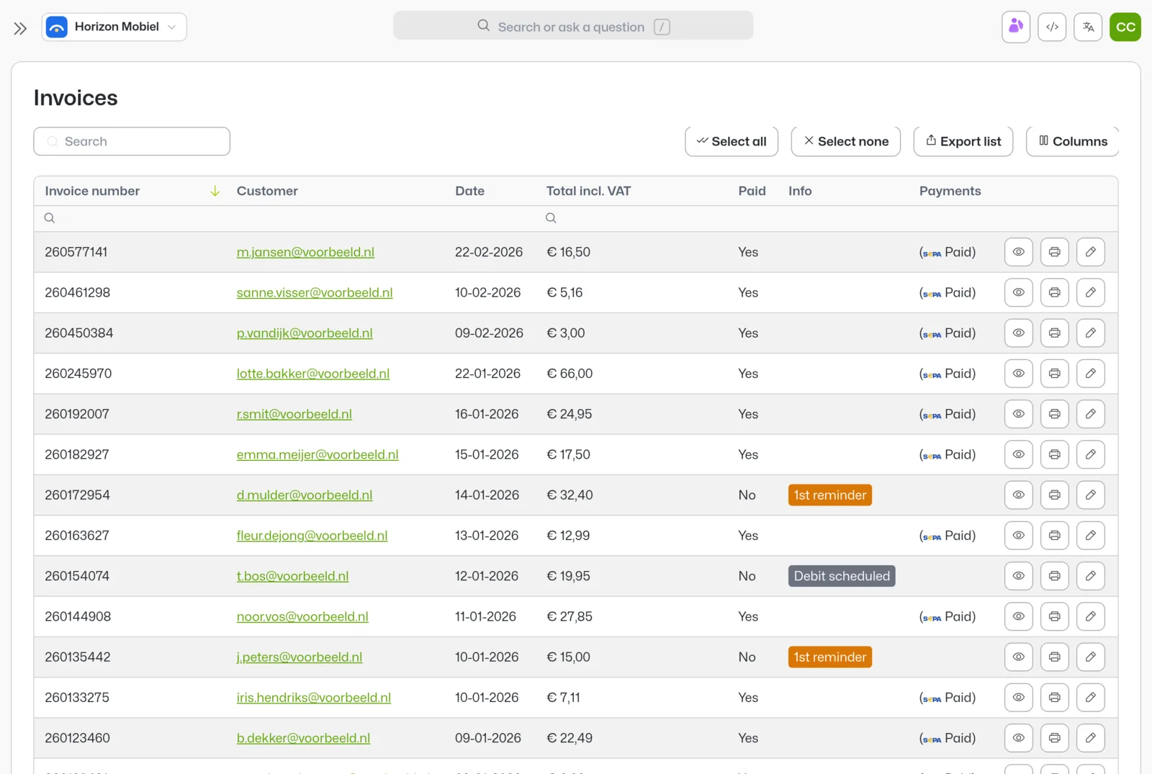The image size is (1152, 774).
Task: Click 1st reminder badge for invoice 260172954
Action: 830,495
